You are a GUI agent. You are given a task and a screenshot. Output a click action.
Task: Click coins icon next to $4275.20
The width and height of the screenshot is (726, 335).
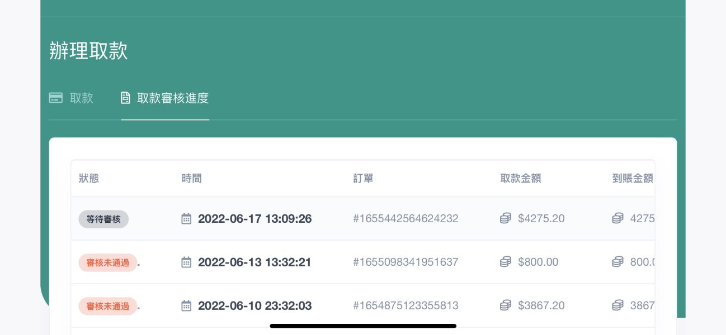tap(506, 219)
